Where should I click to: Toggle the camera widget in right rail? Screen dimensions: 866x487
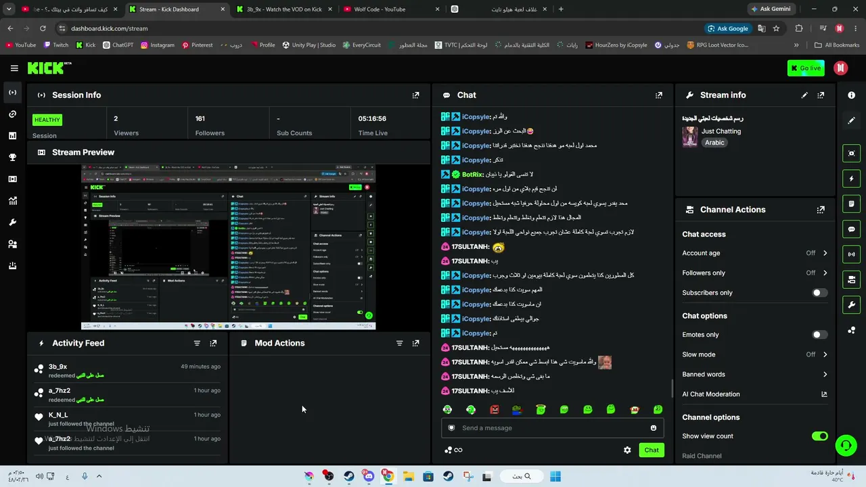tap(852, 279)
